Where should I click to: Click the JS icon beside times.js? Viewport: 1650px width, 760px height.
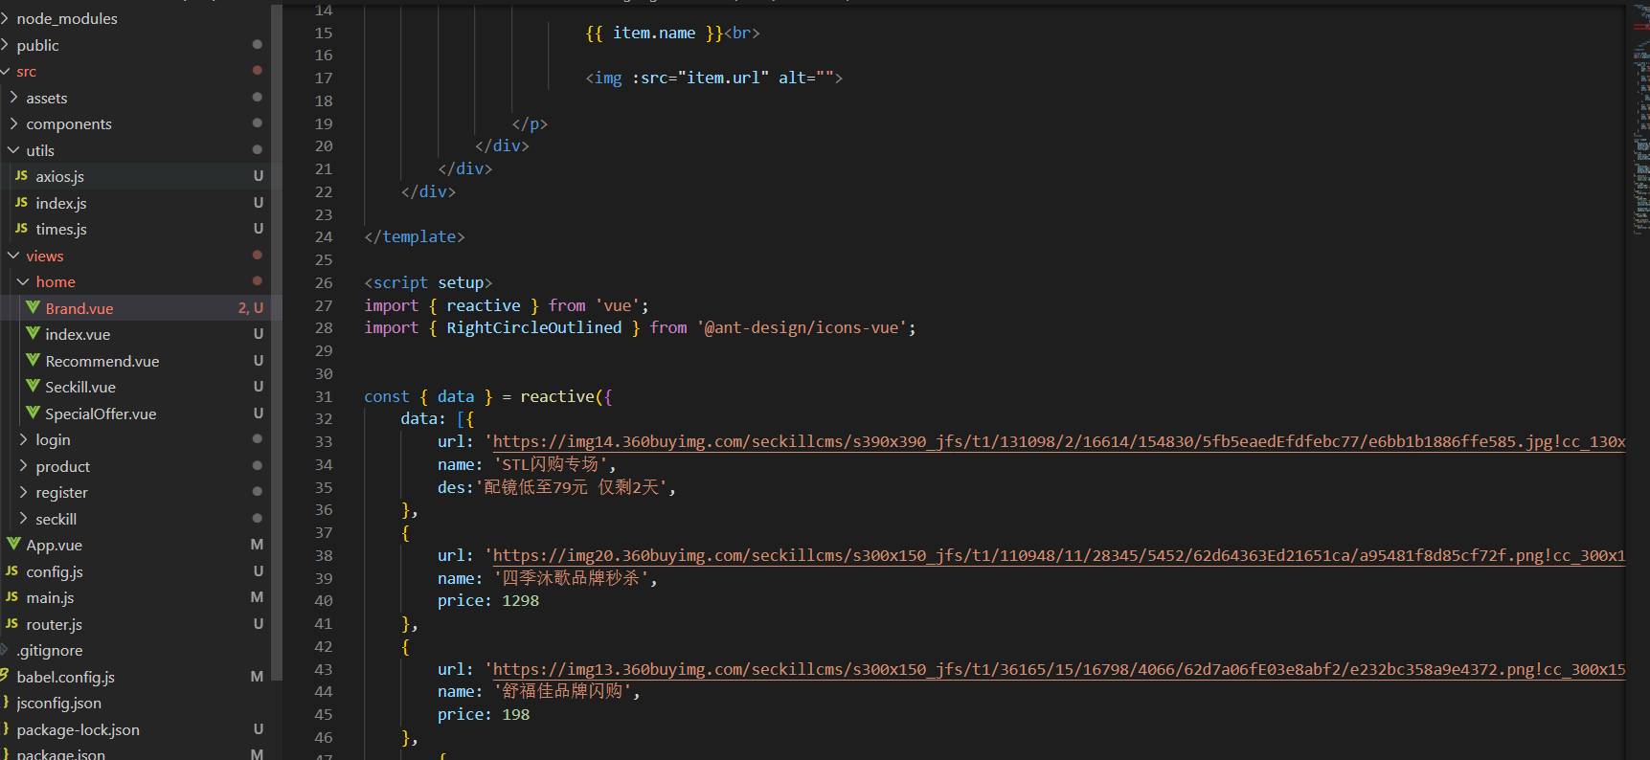click(x=21, y=229)
